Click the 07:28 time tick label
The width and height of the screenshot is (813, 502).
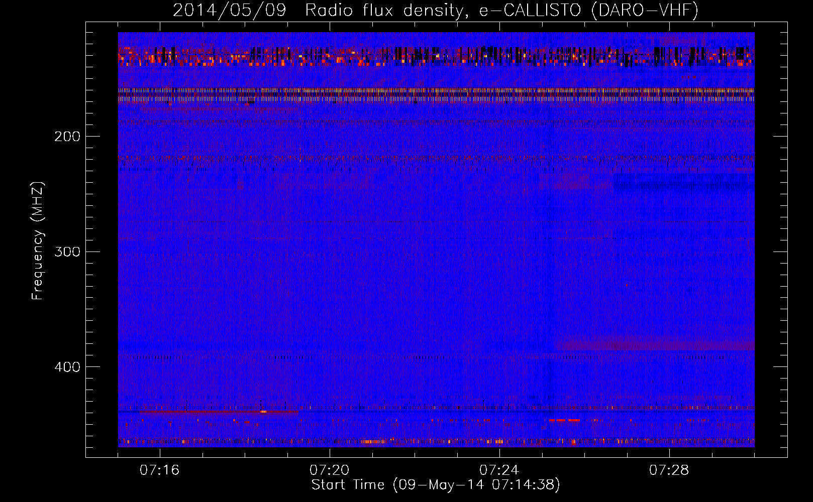pos(669,470)
